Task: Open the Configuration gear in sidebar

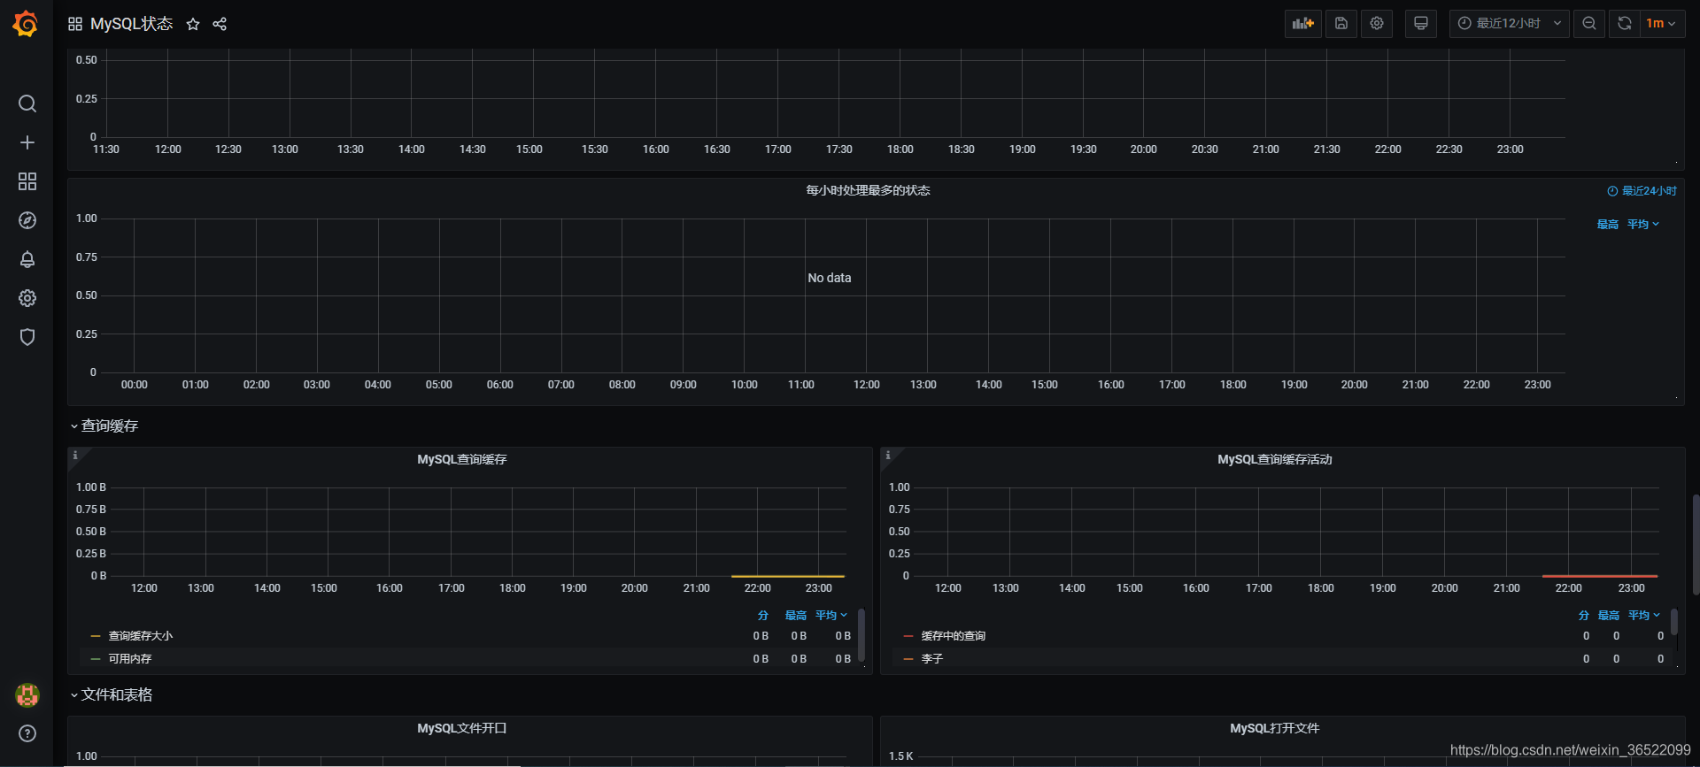Action: pos(27,298)
